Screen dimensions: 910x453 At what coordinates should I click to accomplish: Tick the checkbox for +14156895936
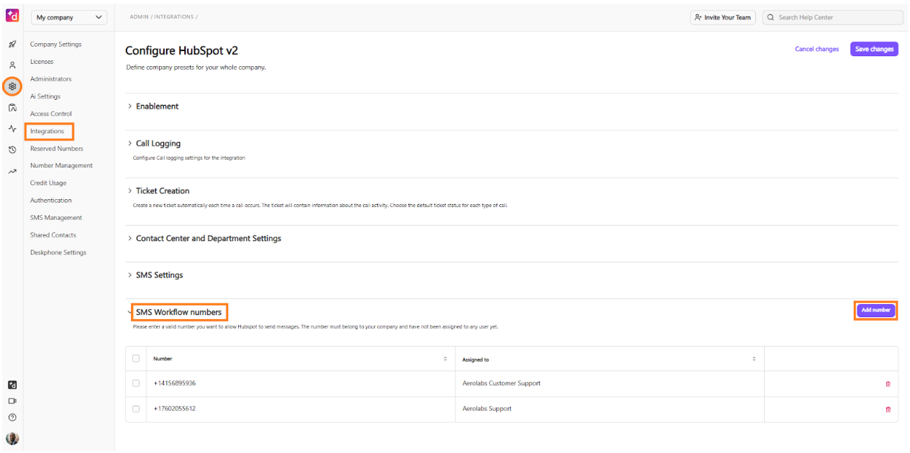[136, 383]
